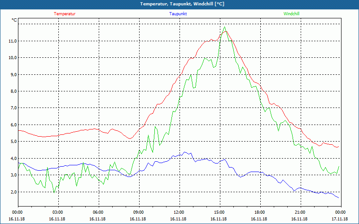Click the chart title bar text
This screenshot has width=359, height=224.
179,4
